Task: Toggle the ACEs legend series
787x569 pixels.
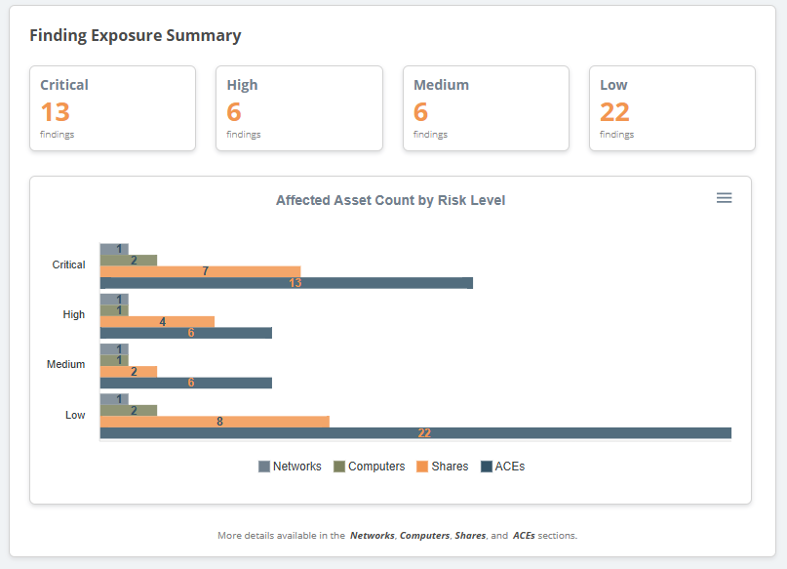Action: pos(509,467)
